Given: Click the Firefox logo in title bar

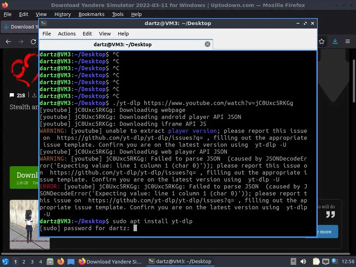Looking at the screenshot, I should [x=5, y=5].
